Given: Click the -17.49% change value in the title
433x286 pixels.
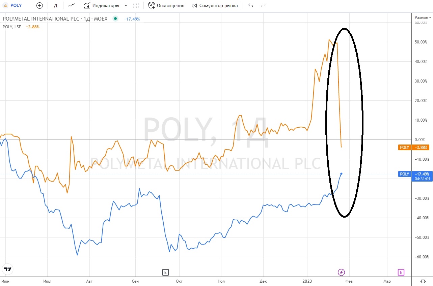Looking at the screenshot, I should tap(132, 19).
